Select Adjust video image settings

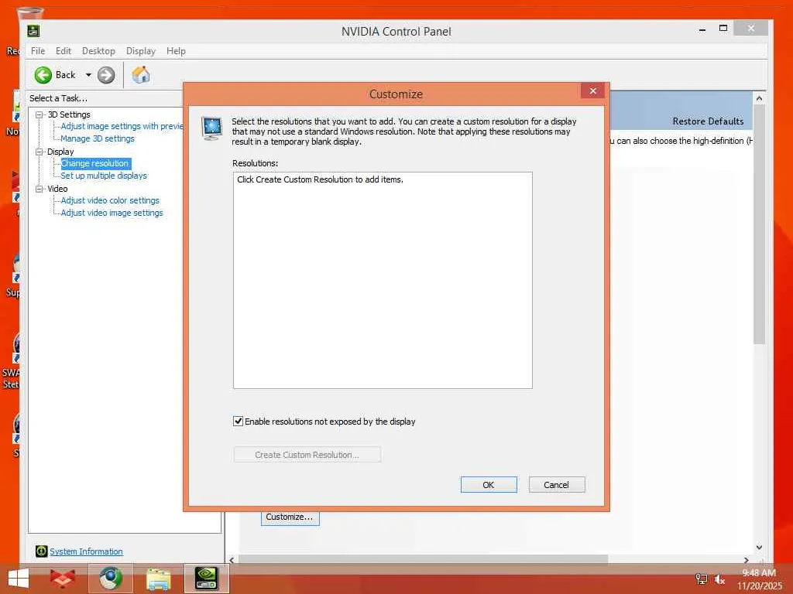point(112,213)
